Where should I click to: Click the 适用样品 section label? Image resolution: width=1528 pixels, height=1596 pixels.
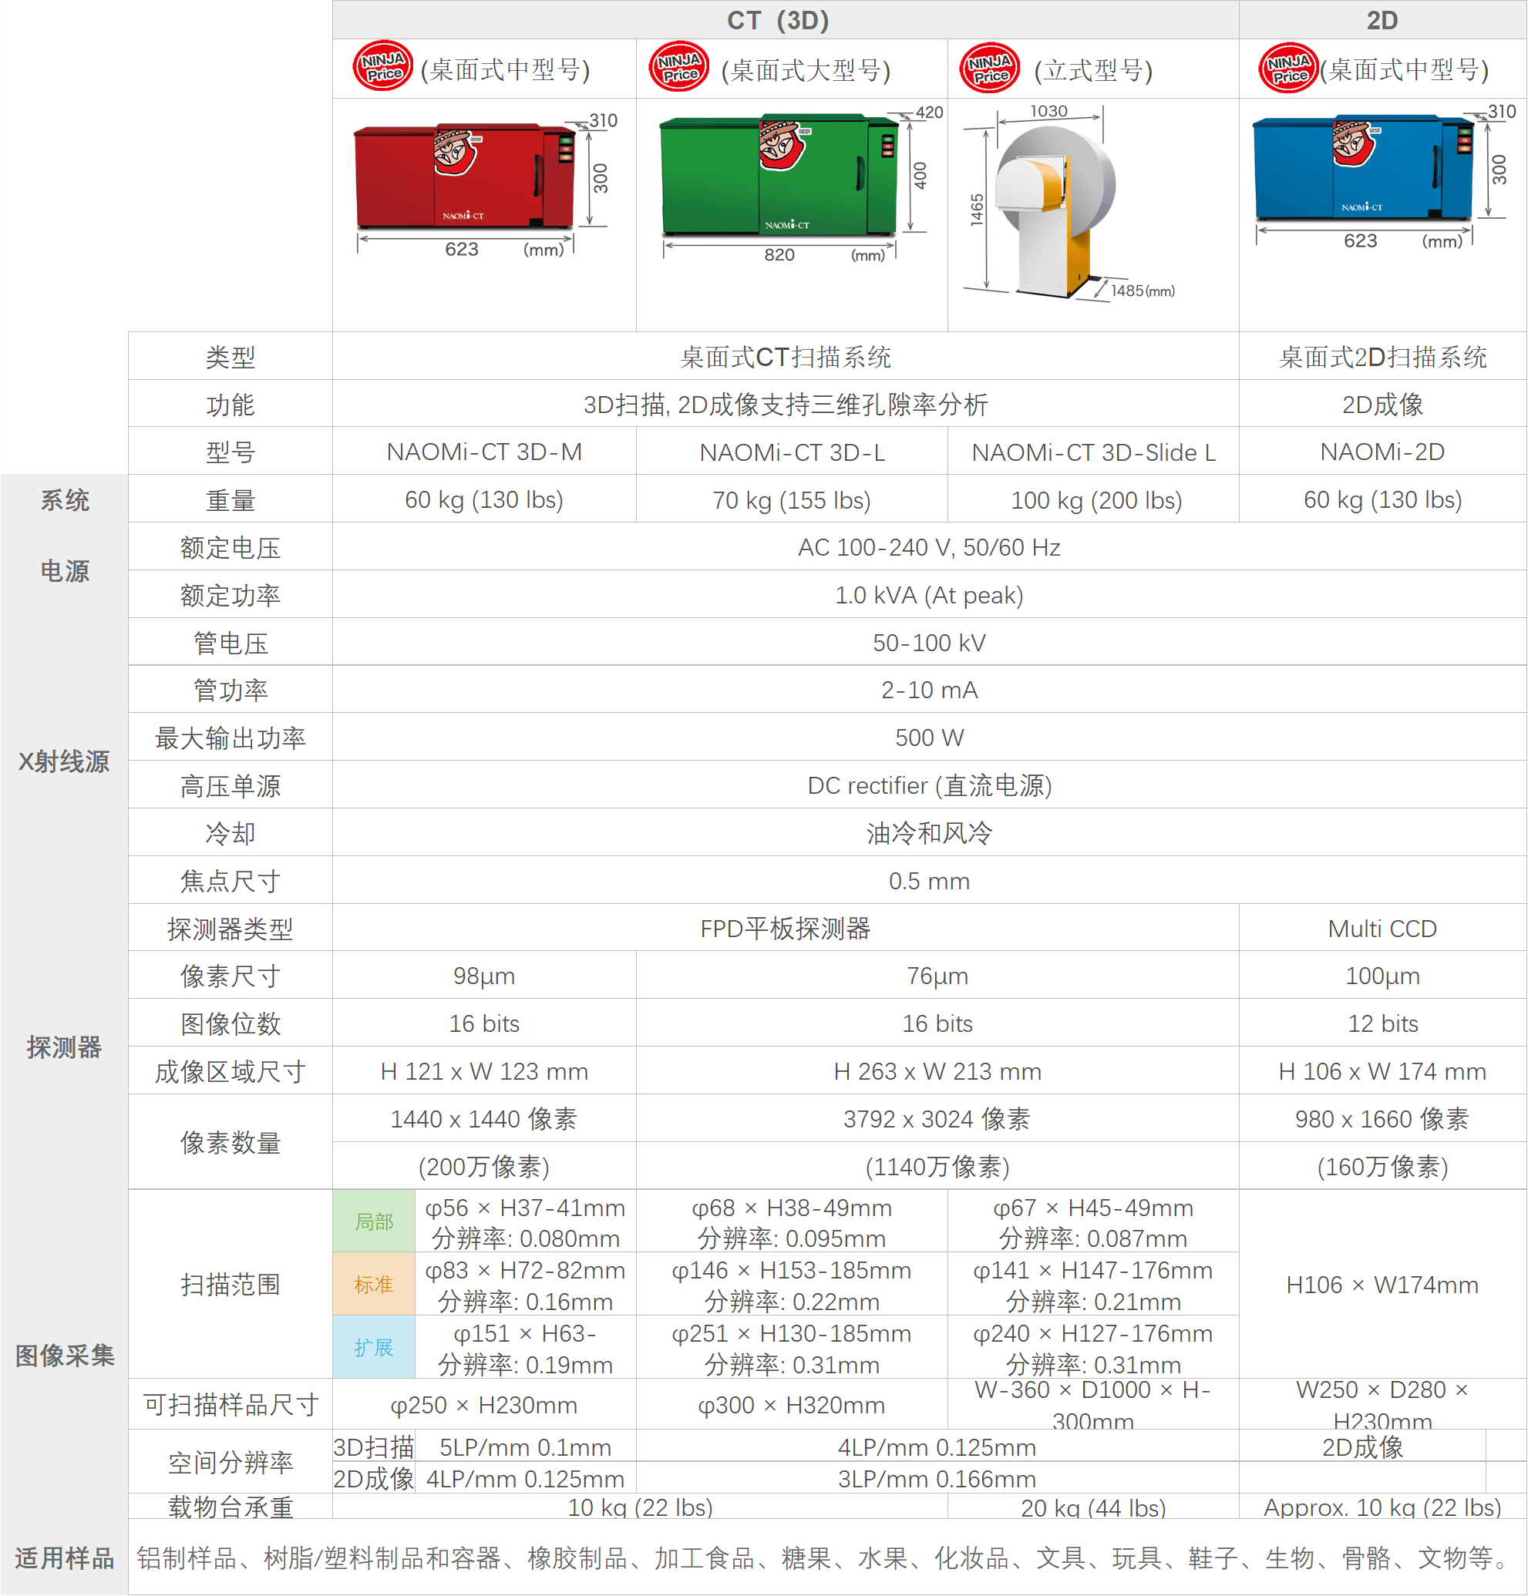(64, 1557)
